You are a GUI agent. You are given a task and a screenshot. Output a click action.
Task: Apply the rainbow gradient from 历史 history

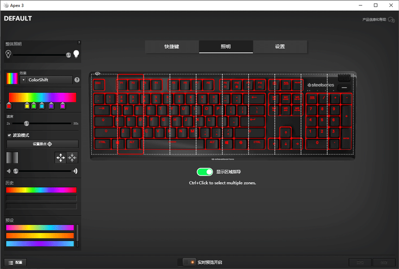(41, 190)
